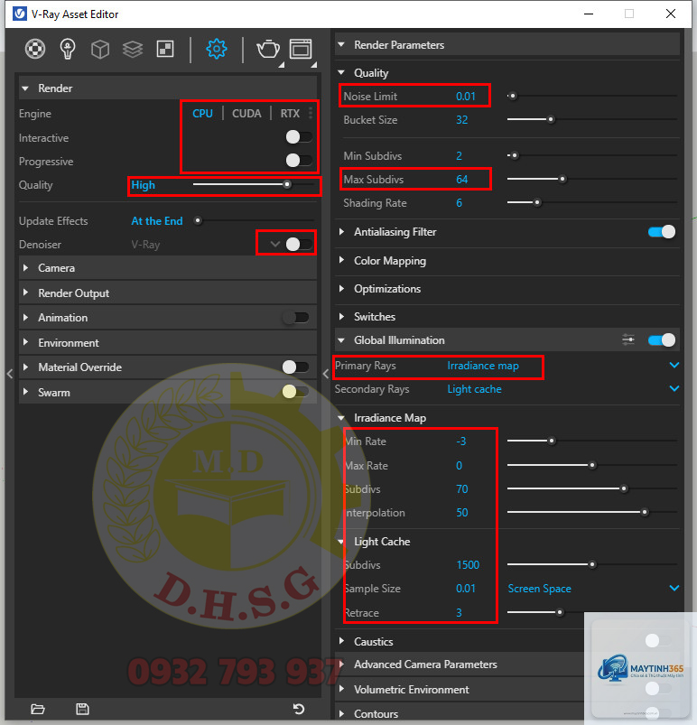
Task: Open the Secondary Rays dropdown arrow
Action: click(674, 388)
